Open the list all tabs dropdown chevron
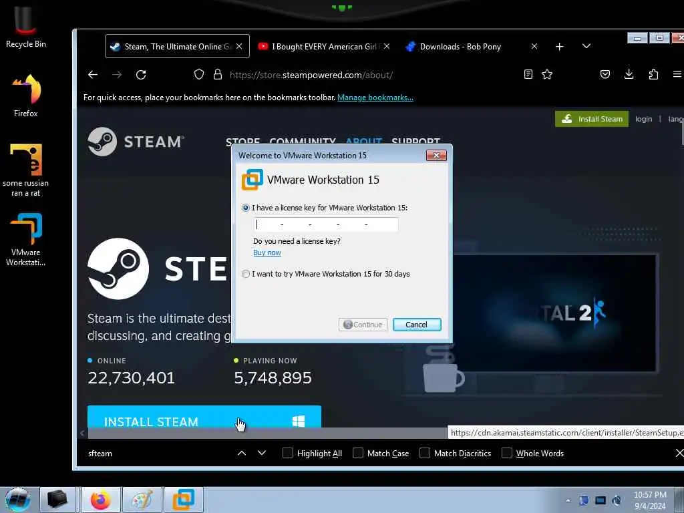Viewport: 684px width, 513px height. [x=586, y=46]
